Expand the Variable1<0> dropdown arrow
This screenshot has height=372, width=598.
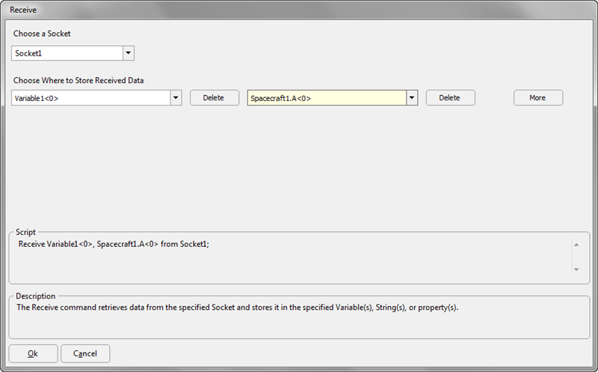tap(176, 98)
